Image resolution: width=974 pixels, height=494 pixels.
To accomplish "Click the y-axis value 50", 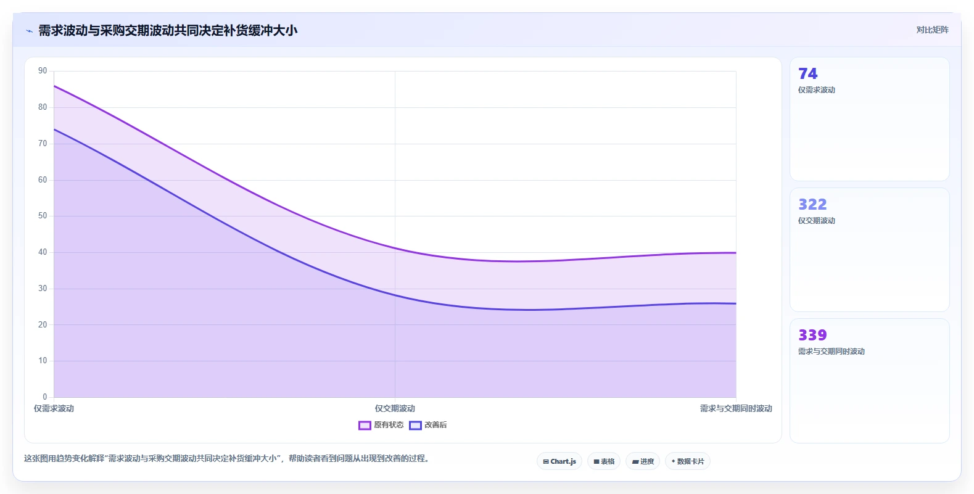I will click(x=43, y=216).
